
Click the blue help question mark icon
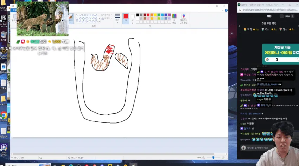point(226,11)
